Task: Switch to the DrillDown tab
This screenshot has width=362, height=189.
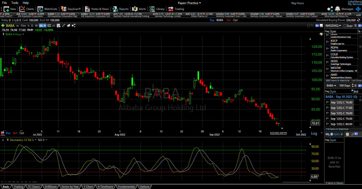Action: tap(50, 187)
